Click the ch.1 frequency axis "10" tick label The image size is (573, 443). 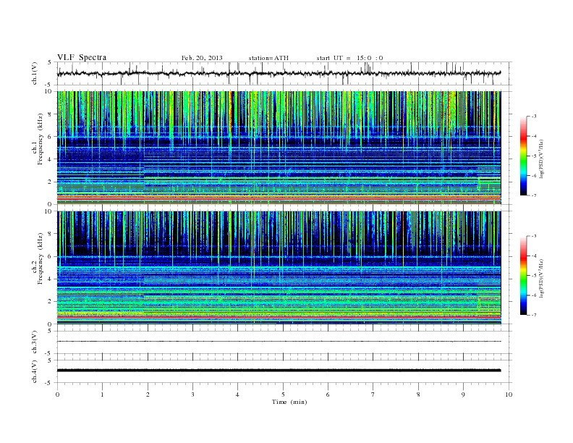(48, 91)
